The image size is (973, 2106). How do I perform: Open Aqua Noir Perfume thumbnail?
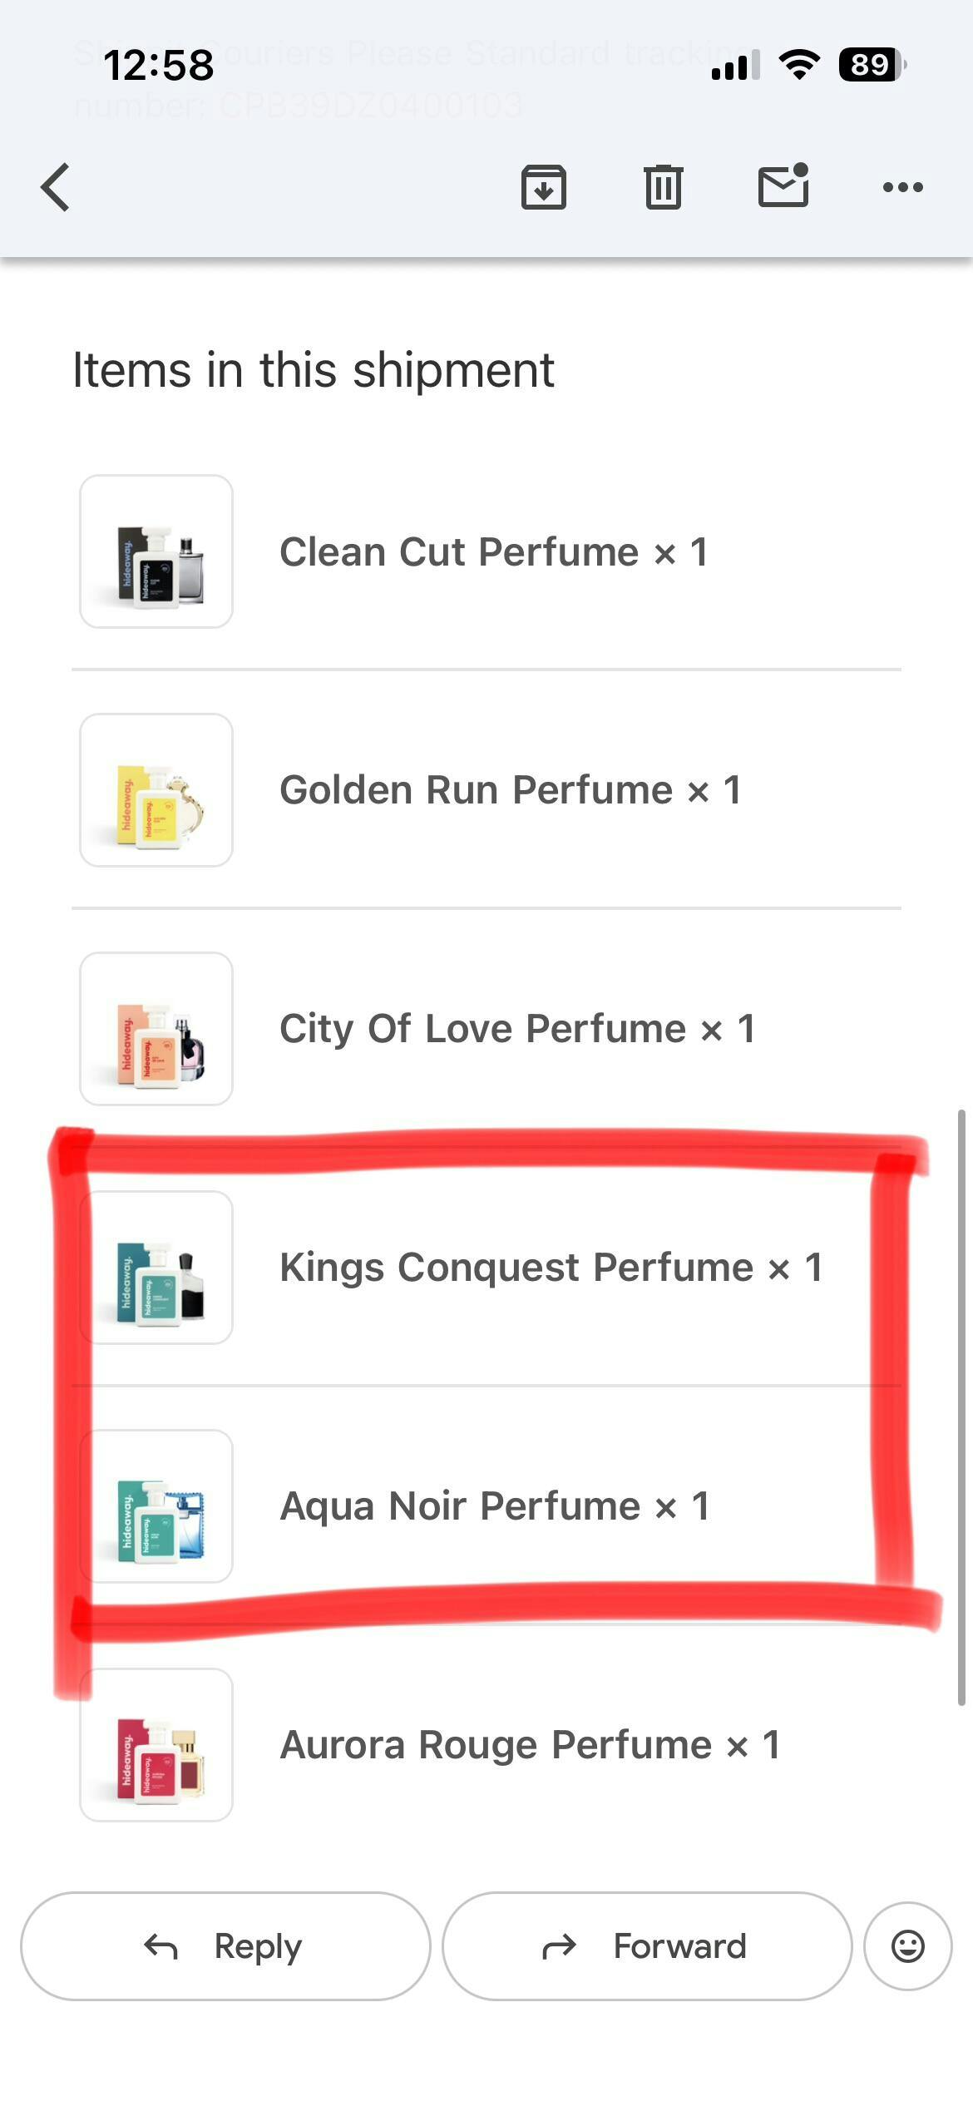point(156,1506)
